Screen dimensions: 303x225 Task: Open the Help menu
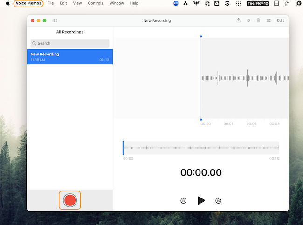[x=134, y=3]
